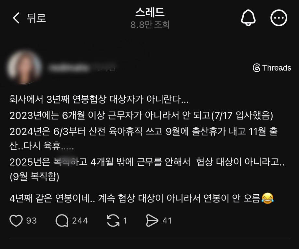Tap the post line starting 회사에서 3년째
This screenshot has height=249, width=299.
coord(99,99)
